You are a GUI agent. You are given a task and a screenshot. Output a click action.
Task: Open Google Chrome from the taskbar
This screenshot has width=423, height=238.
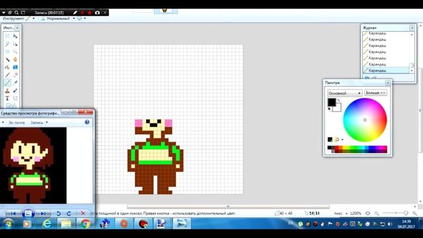(85, 223)
